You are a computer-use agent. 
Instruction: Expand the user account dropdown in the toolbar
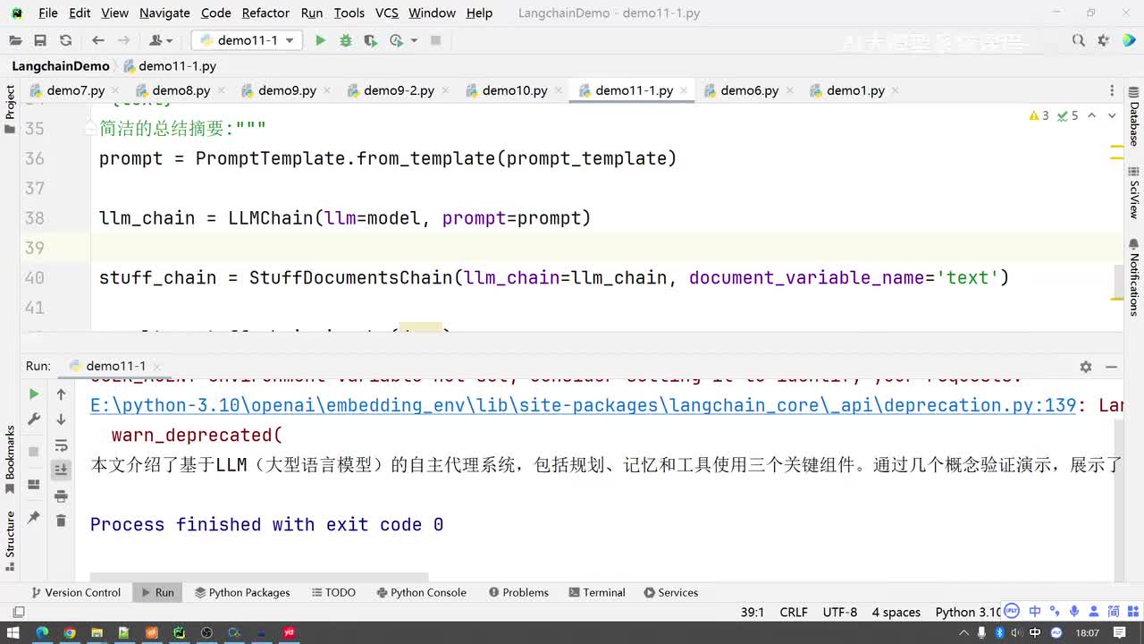click(x=161, y=40)
